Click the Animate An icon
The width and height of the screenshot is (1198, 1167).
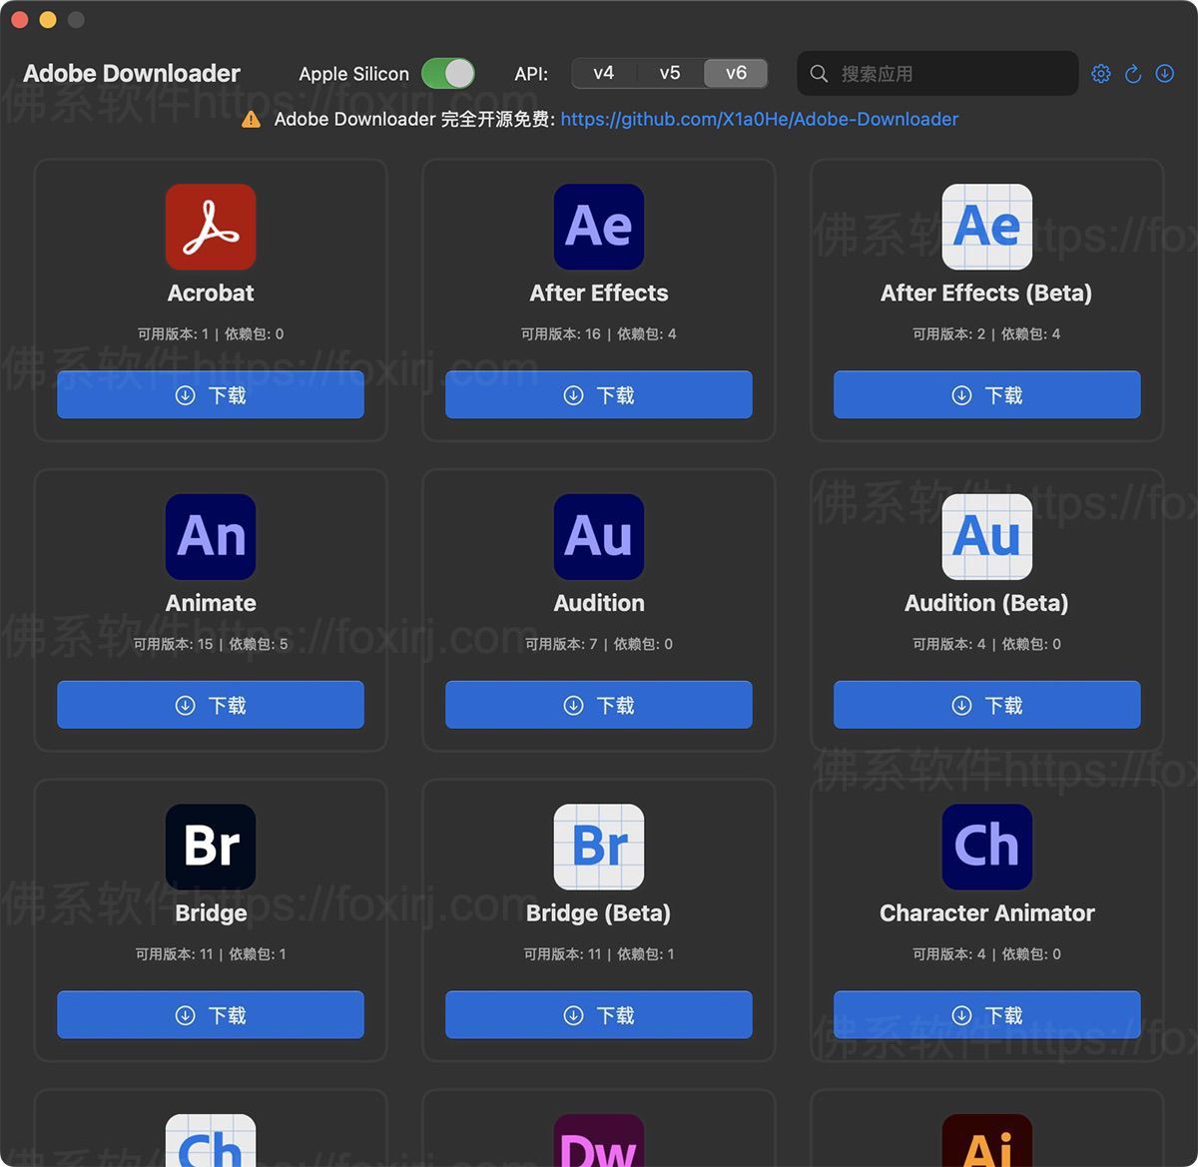(210, 537)
